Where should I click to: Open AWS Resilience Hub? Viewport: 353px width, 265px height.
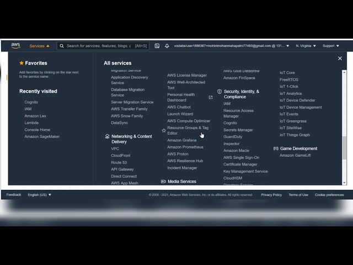tap(185, 161)
